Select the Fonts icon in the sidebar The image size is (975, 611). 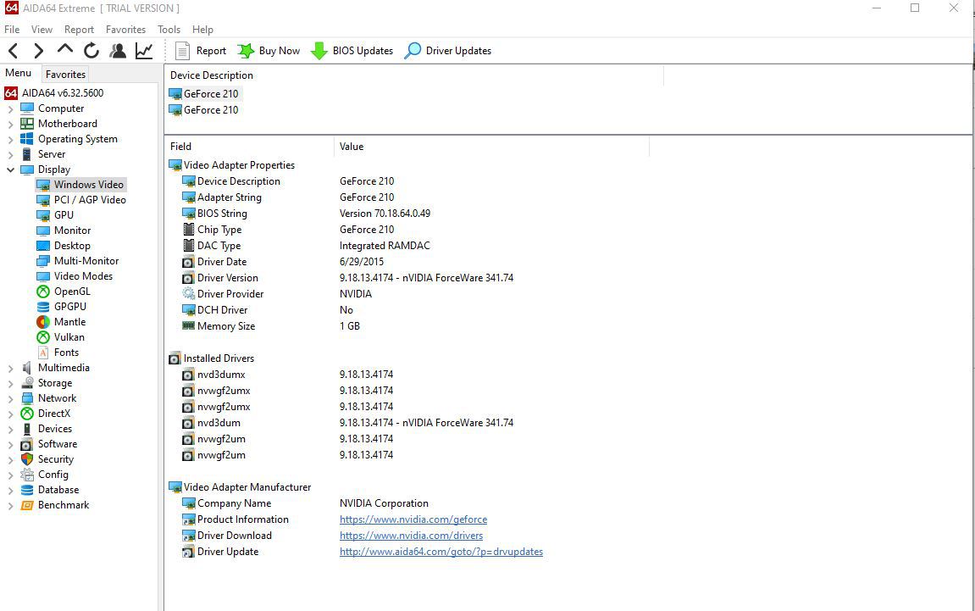[43, 353]
